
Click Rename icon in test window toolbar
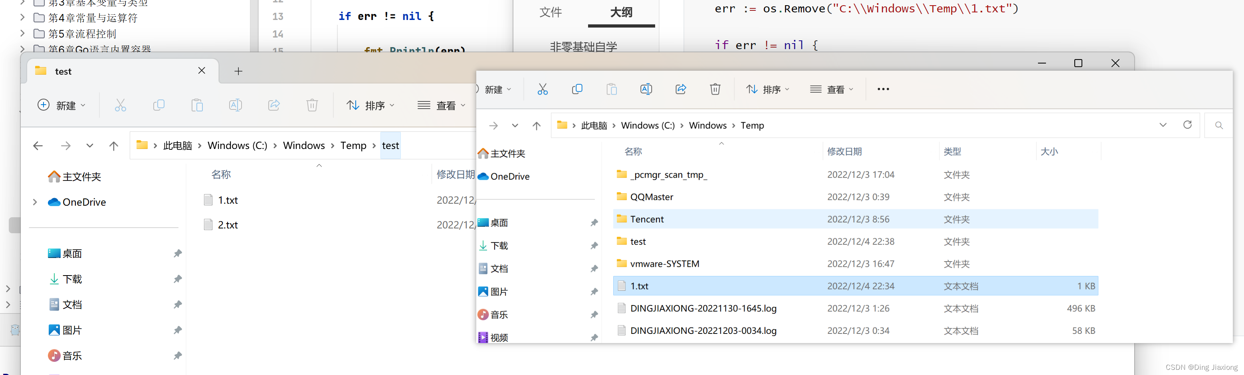tap(236, 105)
